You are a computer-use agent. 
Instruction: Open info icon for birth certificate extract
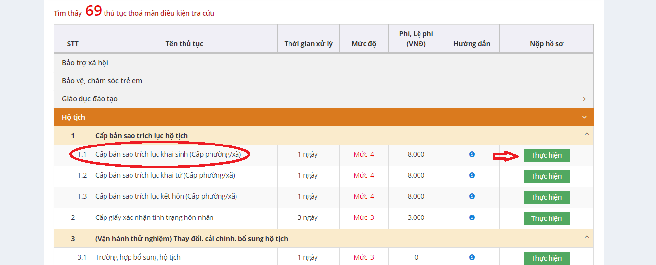coord(472,154)
